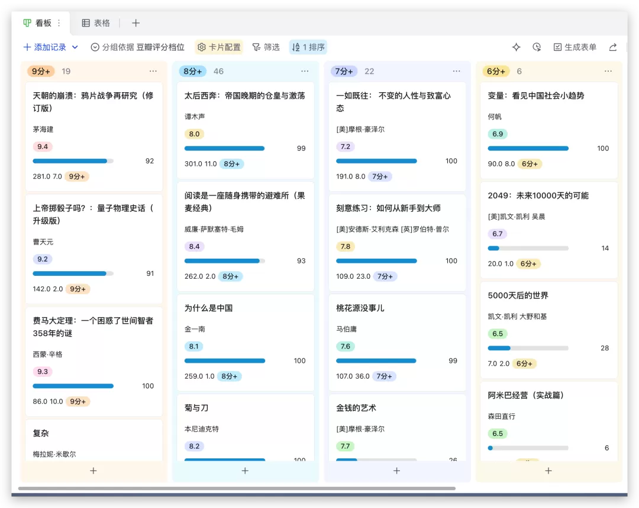
Task: Open 卡片配置 card settings
Action: 219,47
